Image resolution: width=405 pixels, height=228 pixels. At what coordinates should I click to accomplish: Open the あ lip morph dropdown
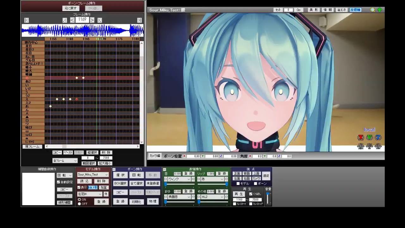pyautogui.click(x=212, y=179)
